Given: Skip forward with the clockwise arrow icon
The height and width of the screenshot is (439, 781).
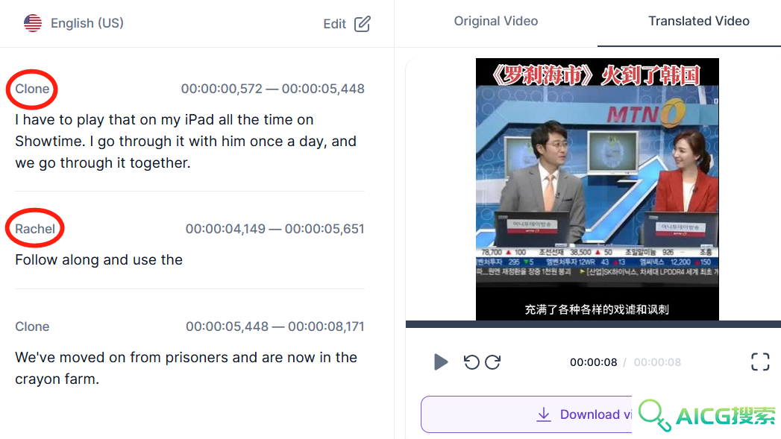Looking at the screenshot, I should tap(492, 361).
